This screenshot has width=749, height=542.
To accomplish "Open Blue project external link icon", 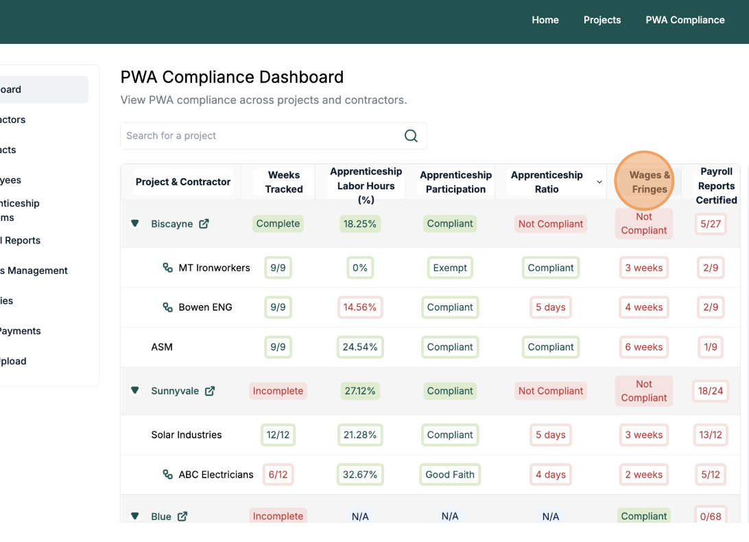I will coord(182,517).
